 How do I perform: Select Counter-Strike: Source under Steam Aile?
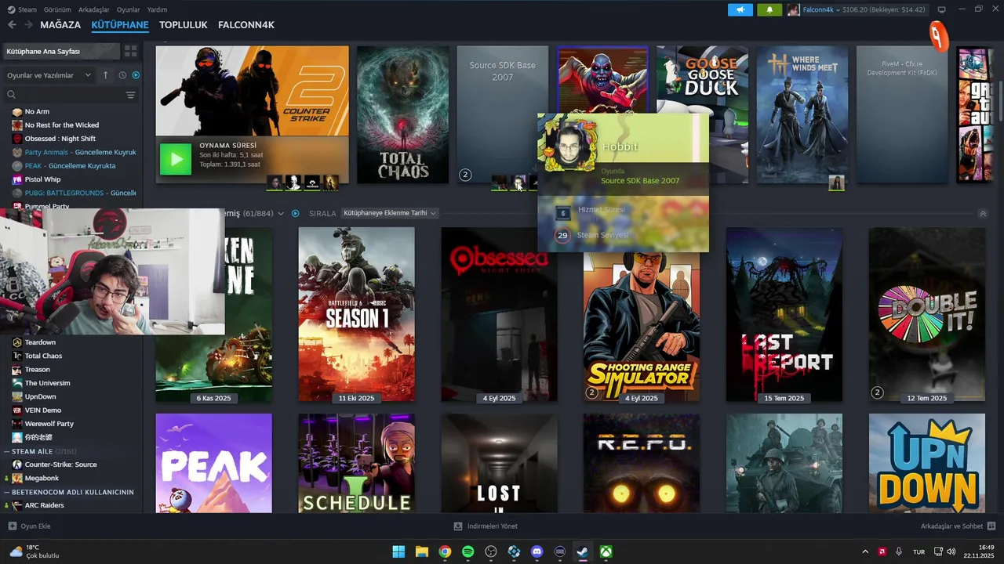click(x=60, y=465)
